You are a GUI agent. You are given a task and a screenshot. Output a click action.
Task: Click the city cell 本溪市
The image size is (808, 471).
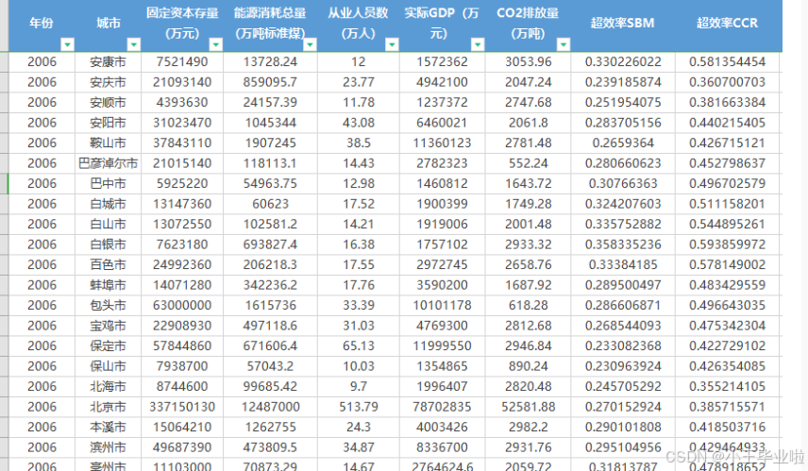(x=109, y=428)
